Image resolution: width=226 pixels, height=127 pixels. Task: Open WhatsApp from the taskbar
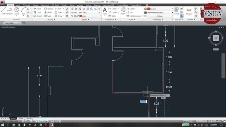41,125
